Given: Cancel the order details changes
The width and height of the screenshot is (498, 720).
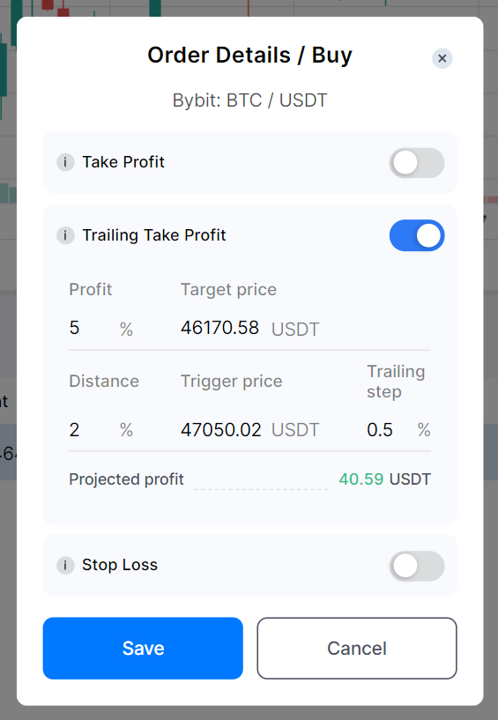Looking at the screenshot, I should (357, 648).
